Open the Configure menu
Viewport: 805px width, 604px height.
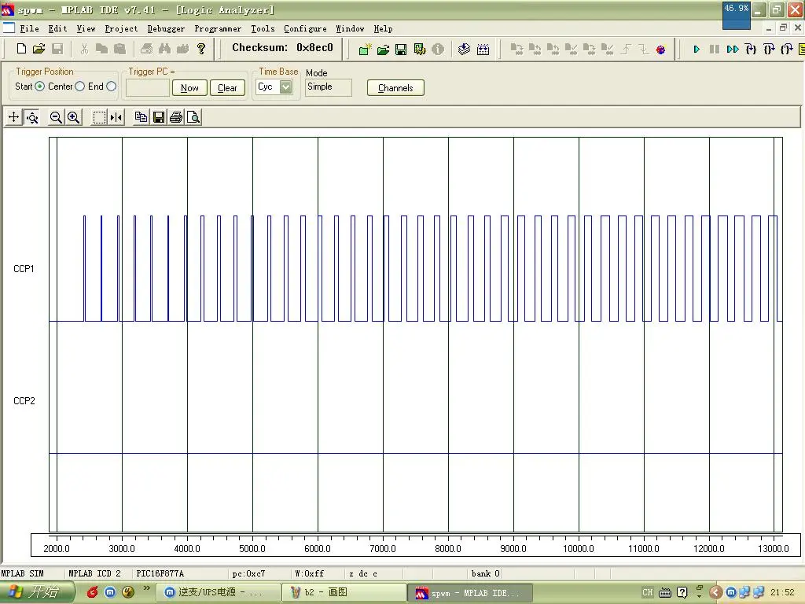pos(305,29)
